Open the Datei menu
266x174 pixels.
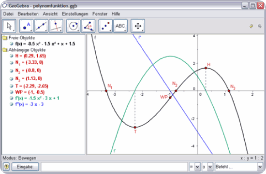[8, 14]
